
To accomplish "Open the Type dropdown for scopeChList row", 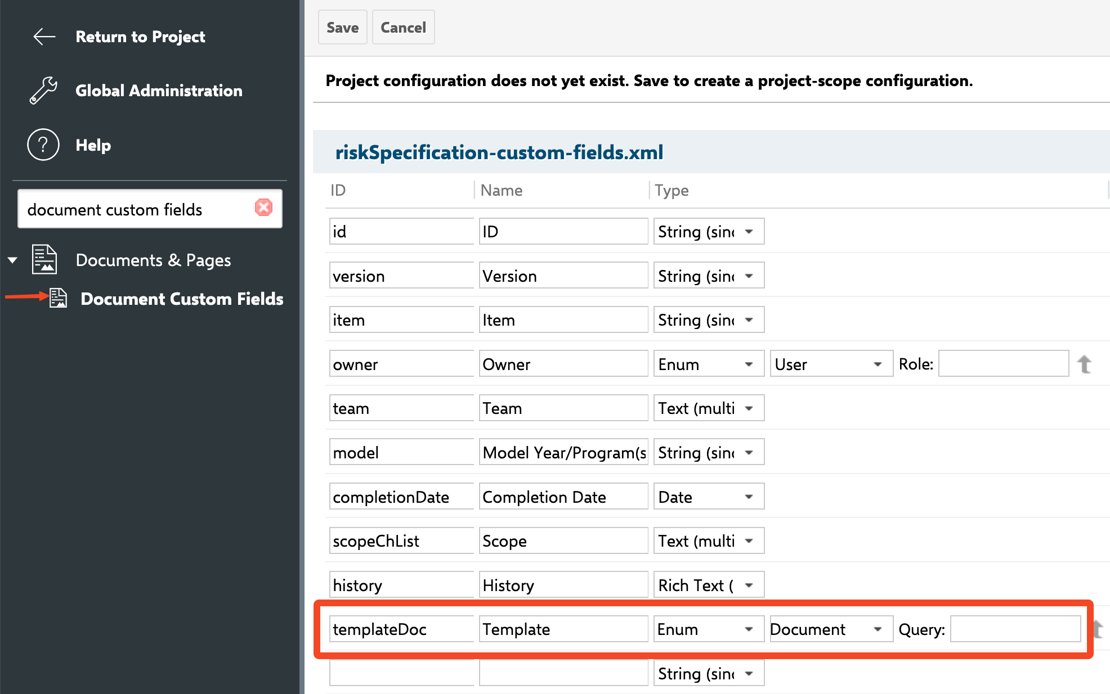I will tap(709, 540).
